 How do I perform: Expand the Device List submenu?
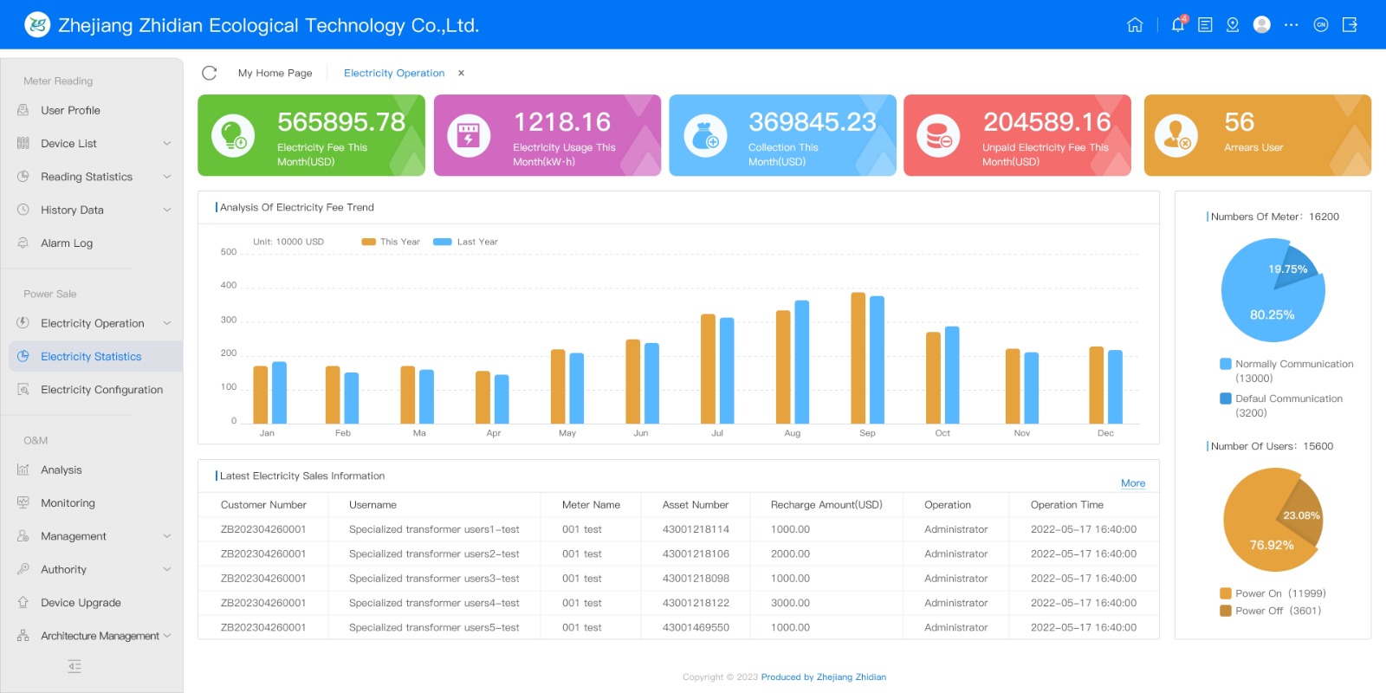(x=167, y=144)
